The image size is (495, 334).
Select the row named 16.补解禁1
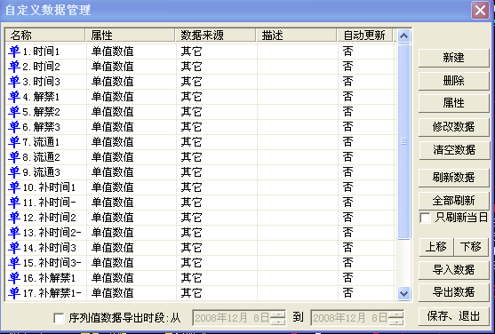tap(201, 278)
